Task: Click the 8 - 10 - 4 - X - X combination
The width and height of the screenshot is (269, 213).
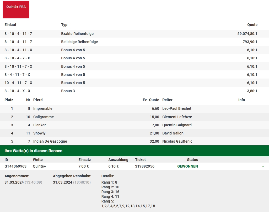Action: coord(17,91)
